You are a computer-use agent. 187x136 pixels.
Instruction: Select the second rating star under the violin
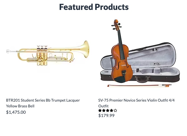(104, 110)
